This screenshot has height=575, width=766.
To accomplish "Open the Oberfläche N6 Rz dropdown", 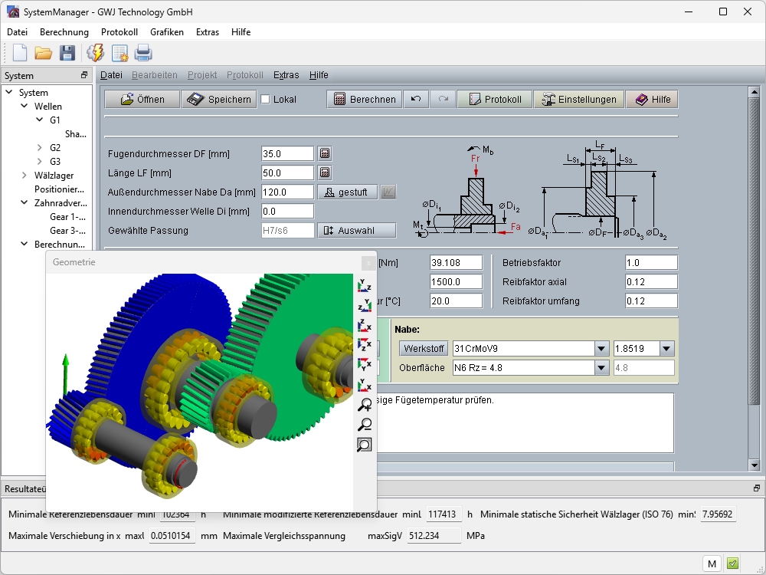I will (x=601, y=368).
